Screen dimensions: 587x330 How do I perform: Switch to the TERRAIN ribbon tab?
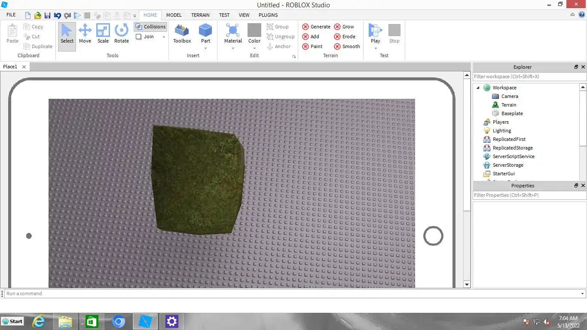pyautogui.click(x=200, y=15)
